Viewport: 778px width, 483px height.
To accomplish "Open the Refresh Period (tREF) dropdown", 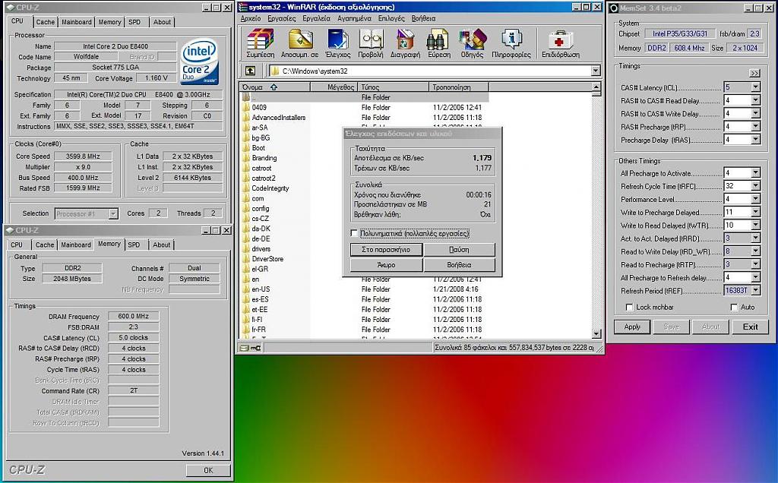I will pyautogui.click(x=755, y=291).
